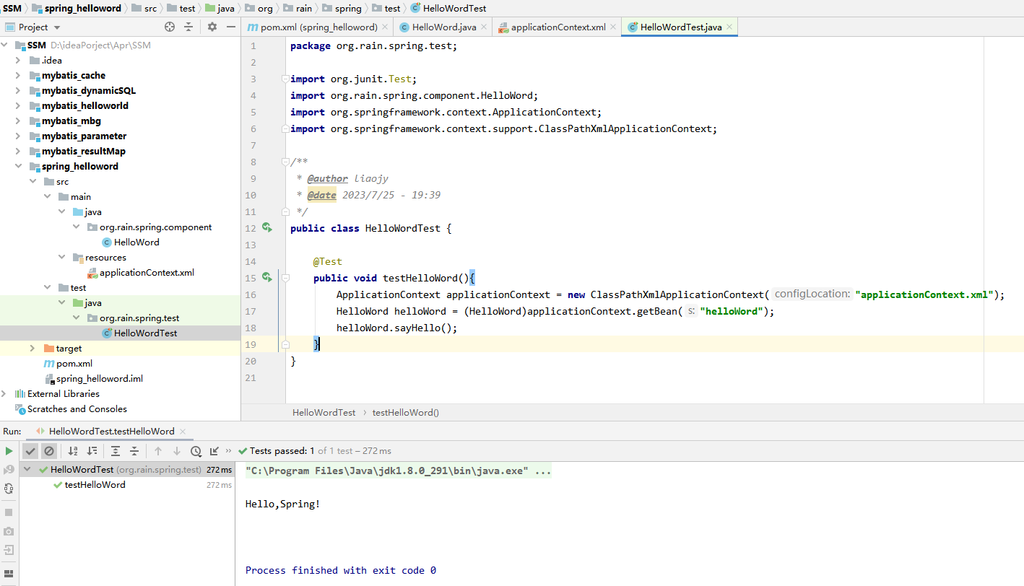1024x586 pixels.
Task: Toggle Show Passed tests checkmark button
Action: (x=30, y=451)
